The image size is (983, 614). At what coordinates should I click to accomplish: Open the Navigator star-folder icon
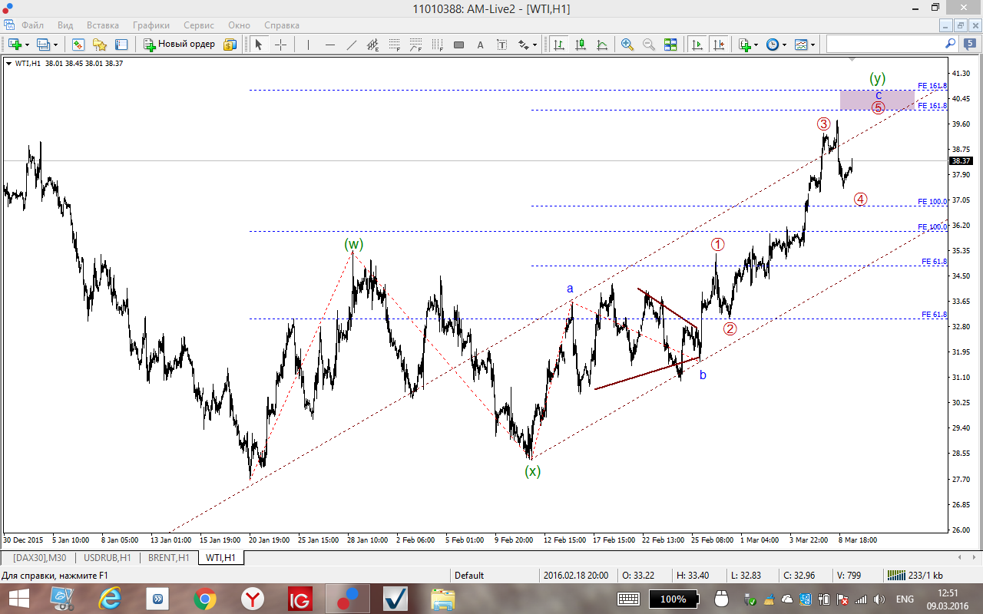[x=100, y=45]
